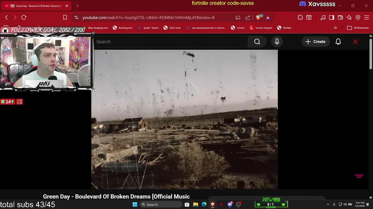Open the Clock error bookmark
373x209 pixels.
[x=172, y=28]
